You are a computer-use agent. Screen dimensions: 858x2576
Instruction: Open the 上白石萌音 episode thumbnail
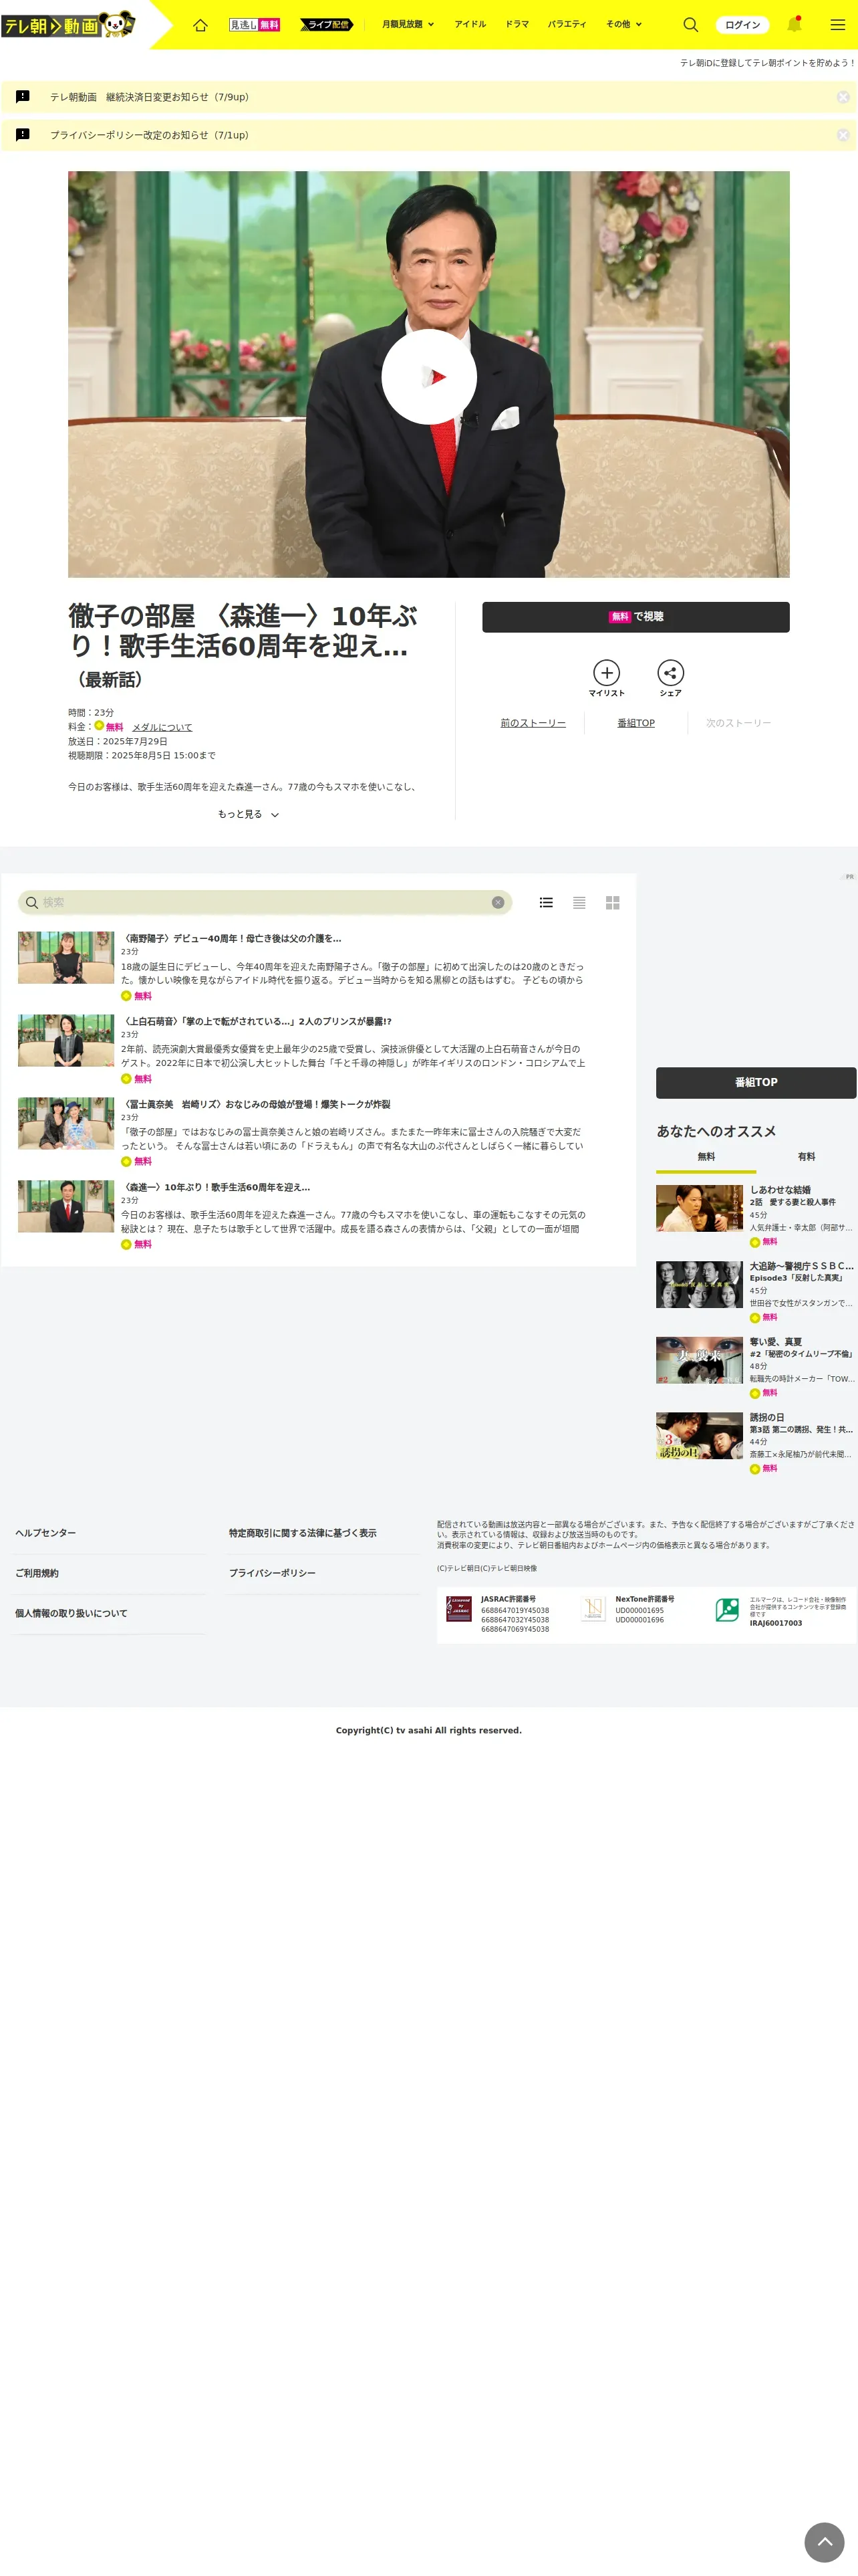(x=66, y=1041)
